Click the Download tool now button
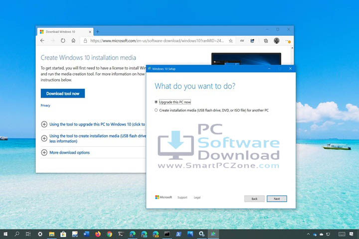The image size is (359, 239). pos(63,93)
